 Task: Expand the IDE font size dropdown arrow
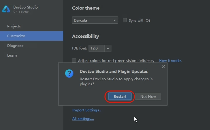point(108,48)
